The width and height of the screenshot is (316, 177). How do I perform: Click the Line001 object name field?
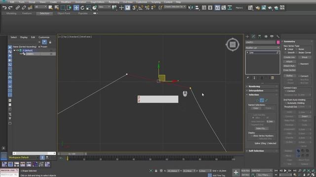(x=261, y=42)
